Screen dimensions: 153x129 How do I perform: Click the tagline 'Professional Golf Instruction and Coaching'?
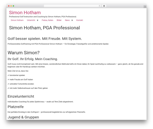[27, 16]
